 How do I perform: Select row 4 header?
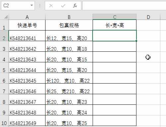[4, 57]
